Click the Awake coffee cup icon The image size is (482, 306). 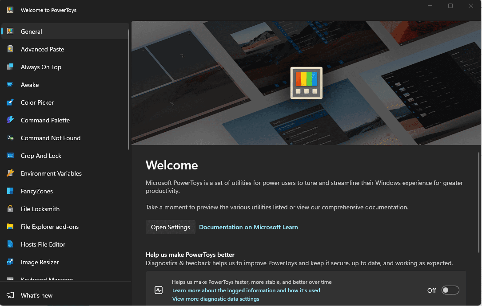[x=10, y=84]
